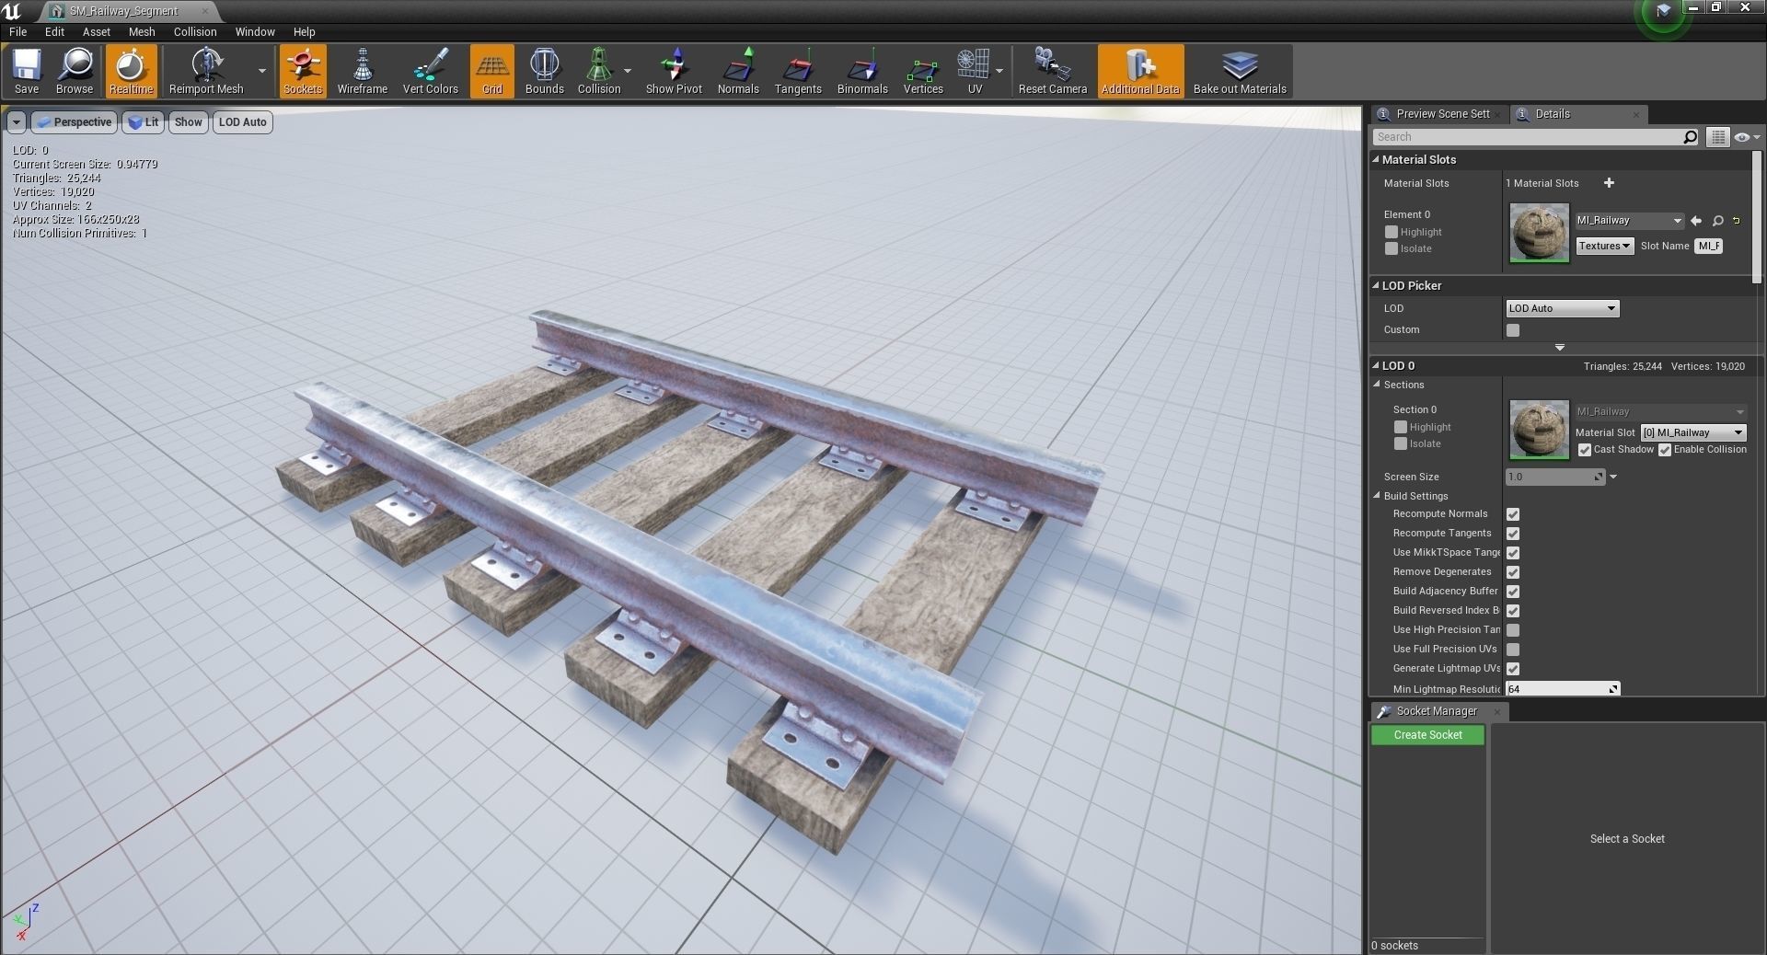Enable Use Full Precision UVs

pos(1513,650)
